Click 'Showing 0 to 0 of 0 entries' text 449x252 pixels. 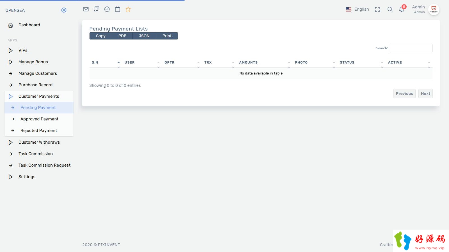(x=115, y=85)
